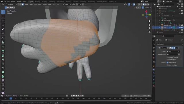Open the Add Modifier dropdown
Screen dimensions: 184x104
tap(170, 44)
